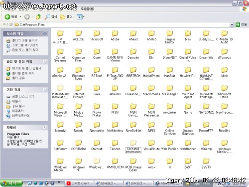Viewport: 249px width, 187px height.
Task: Select the Netmarble folder
Action: [97, 127]
